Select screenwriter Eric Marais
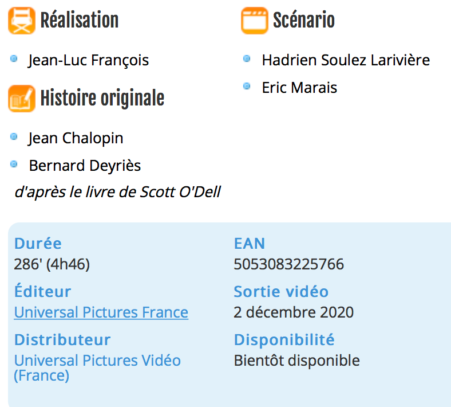Image resolution: width=451 pixels, height=407 pixels. [x=299, y=88]
